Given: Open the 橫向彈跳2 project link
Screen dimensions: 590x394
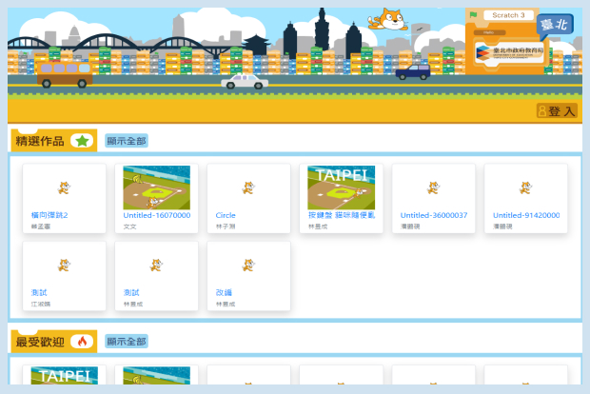Looking at the screenshot, I should pyautogui.click(x=49, y=215).
